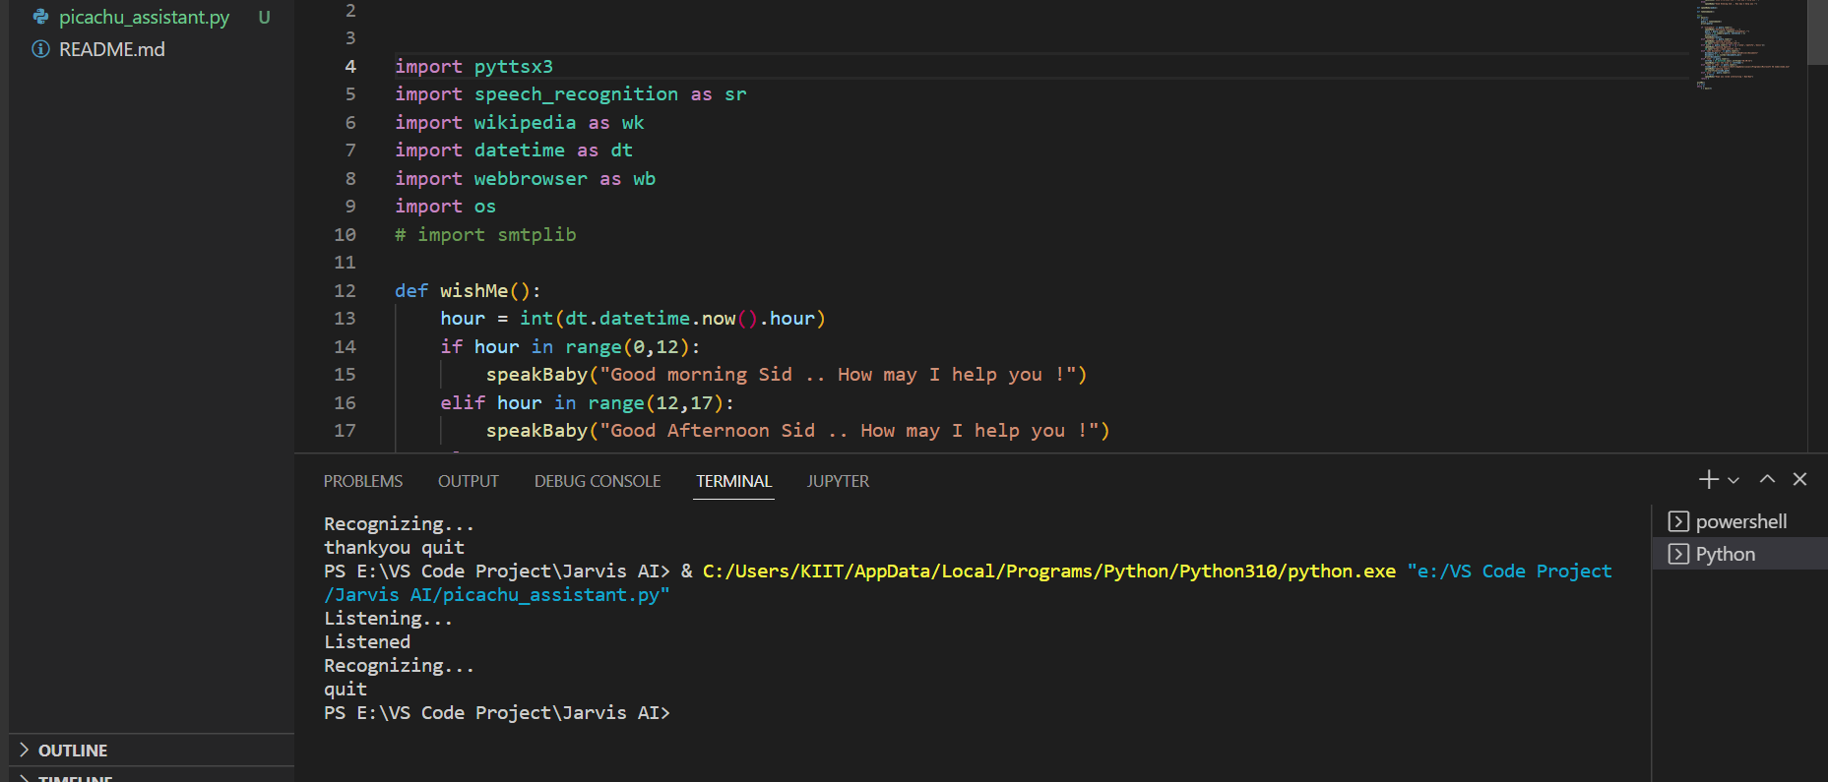Click the new terminal plus icon
Screen dimensions: 1828x782
click(x=1708, y=479)
